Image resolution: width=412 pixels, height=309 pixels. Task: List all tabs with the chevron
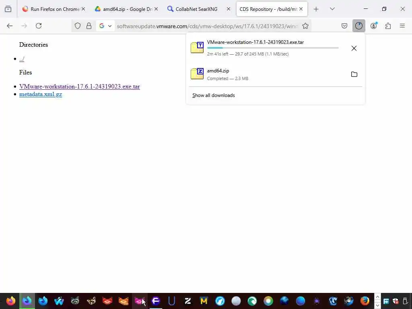click(332, 9)
